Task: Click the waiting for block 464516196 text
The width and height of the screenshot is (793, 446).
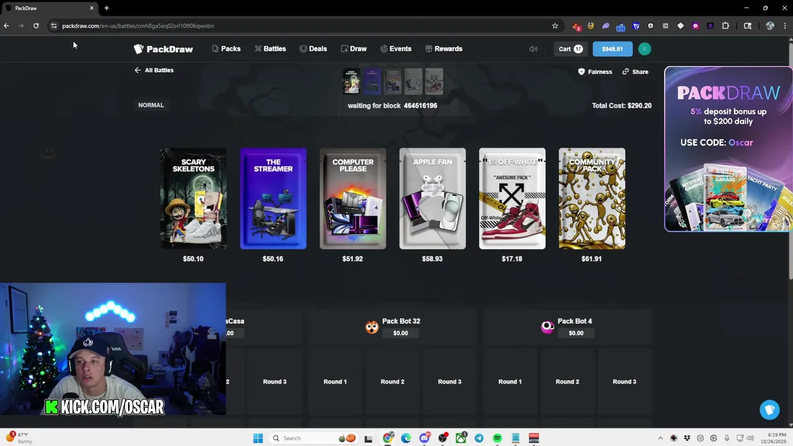Action: (392, 106)
